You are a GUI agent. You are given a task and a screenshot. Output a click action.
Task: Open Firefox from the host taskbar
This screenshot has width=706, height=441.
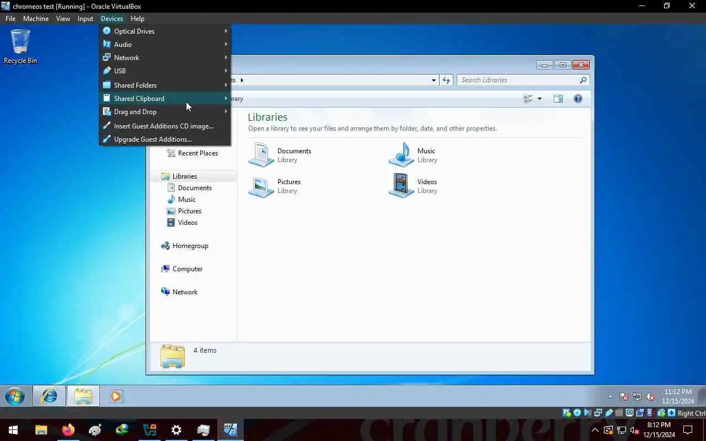click(x=68, y=430)
